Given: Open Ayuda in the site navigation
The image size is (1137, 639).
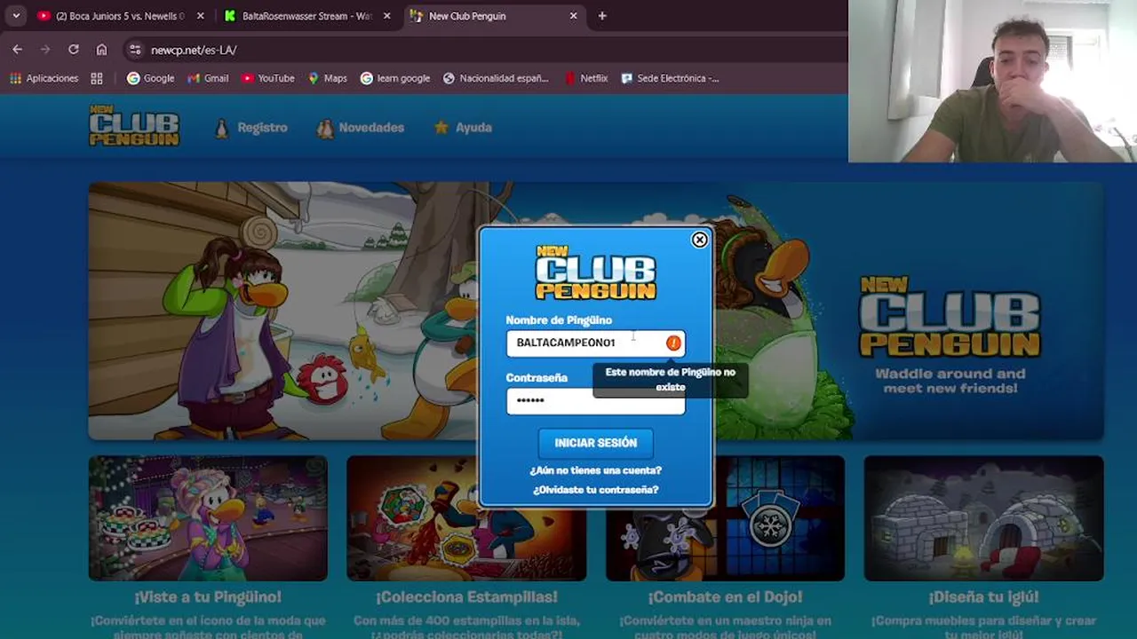Looking at the screenshot, I should point(463,128).
